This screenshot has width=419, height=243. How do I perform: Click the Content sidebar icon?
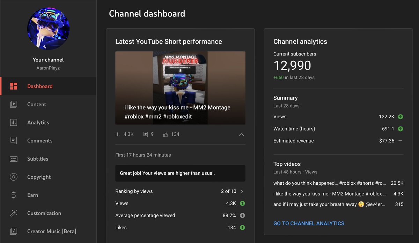click(x=14, y=104)
